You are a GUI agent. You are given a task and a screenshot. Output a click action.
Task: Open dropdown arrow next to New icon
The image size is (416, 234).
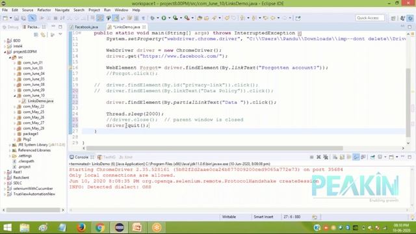point(10,18)
